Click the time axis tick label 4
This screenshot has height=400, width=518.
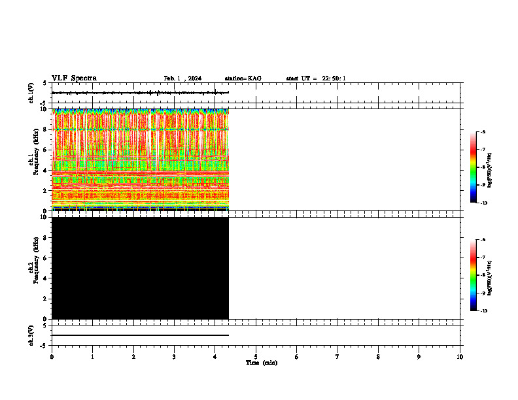tap(215, 357)
